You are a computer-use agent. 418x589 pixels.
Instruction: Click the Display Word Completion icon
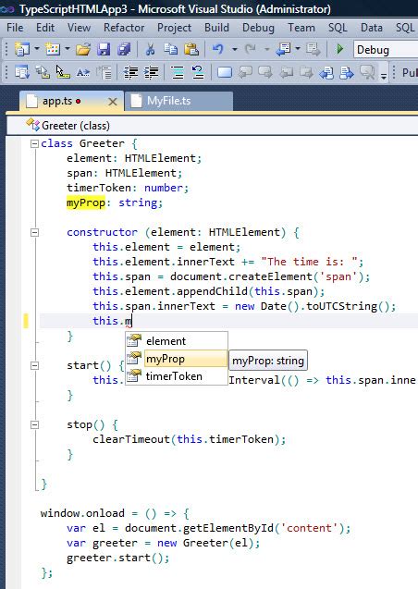[x=83, y=72]
